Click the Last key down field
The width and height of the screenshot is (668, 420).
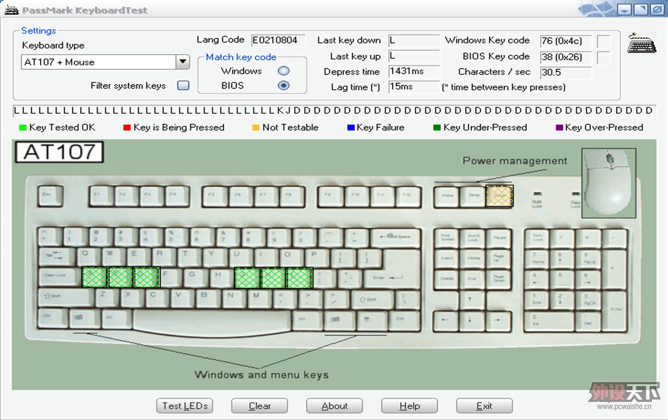pyautogui.click(x=414, y=40)
